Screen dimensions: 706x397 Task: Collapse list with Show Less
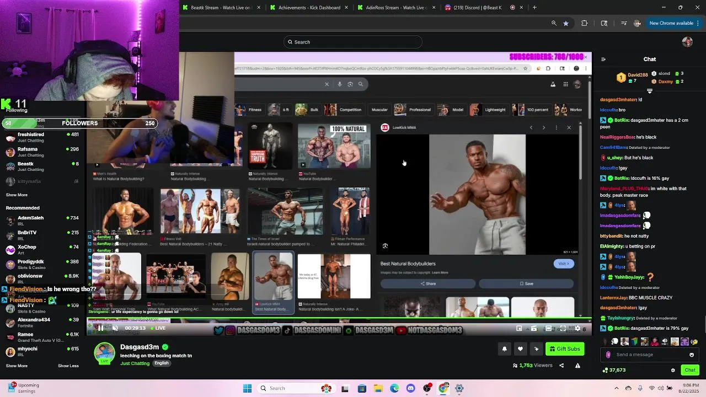[x=68, y=366]
